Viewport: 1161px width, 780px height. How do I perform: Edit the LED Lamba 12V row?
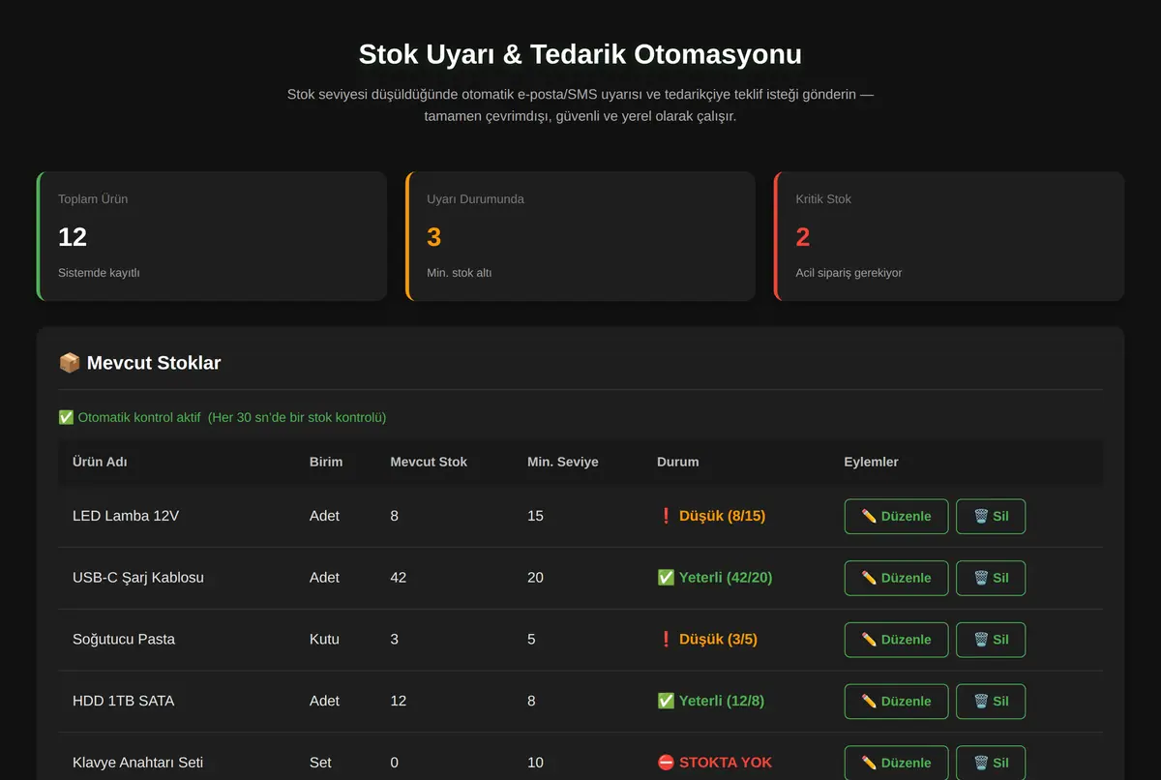tap(896, 517)
